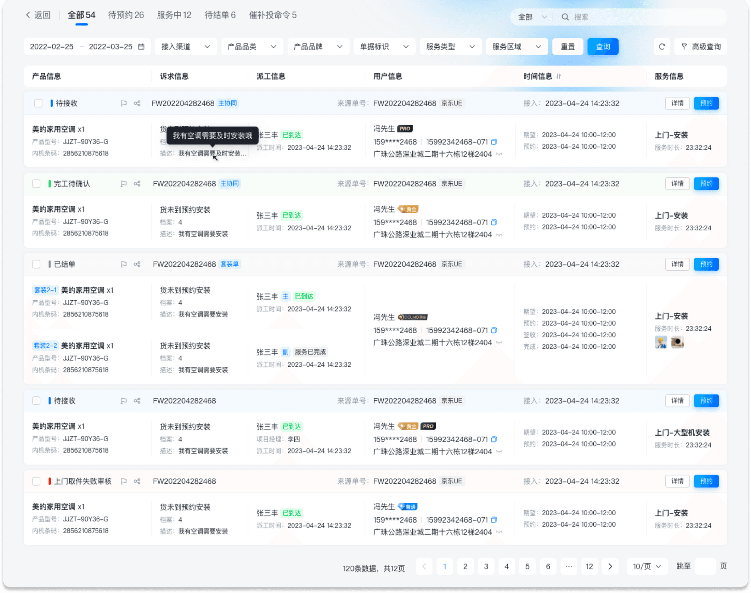751x593 pixels.
Task: Open 高级查询 advanced filter
Action: point(701,47)
